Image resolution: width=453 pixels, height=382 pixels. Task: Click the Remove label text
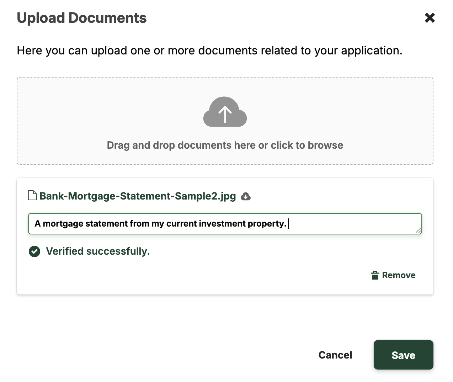[x=399, y=275]
